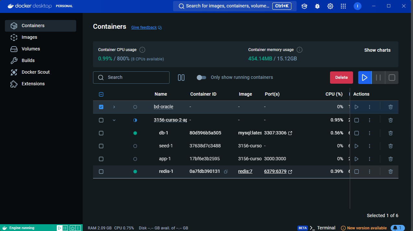Delete redis-1 container with trash icon
The height and width of the screenshot is (231, 413).
tap(390, 172)
